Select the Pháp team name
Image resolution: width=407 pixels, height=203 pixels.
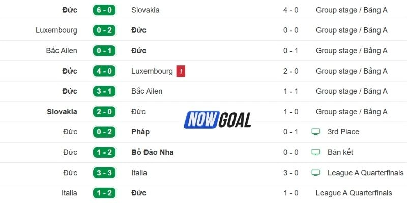point(140,132)
